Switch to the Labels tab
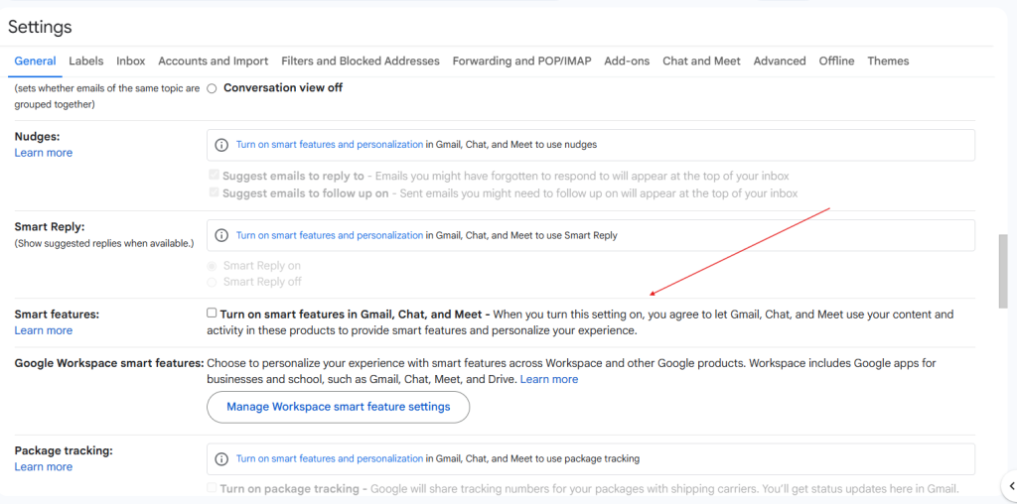The width and height of the screenshot is (1017, 504). coord(85,62)
